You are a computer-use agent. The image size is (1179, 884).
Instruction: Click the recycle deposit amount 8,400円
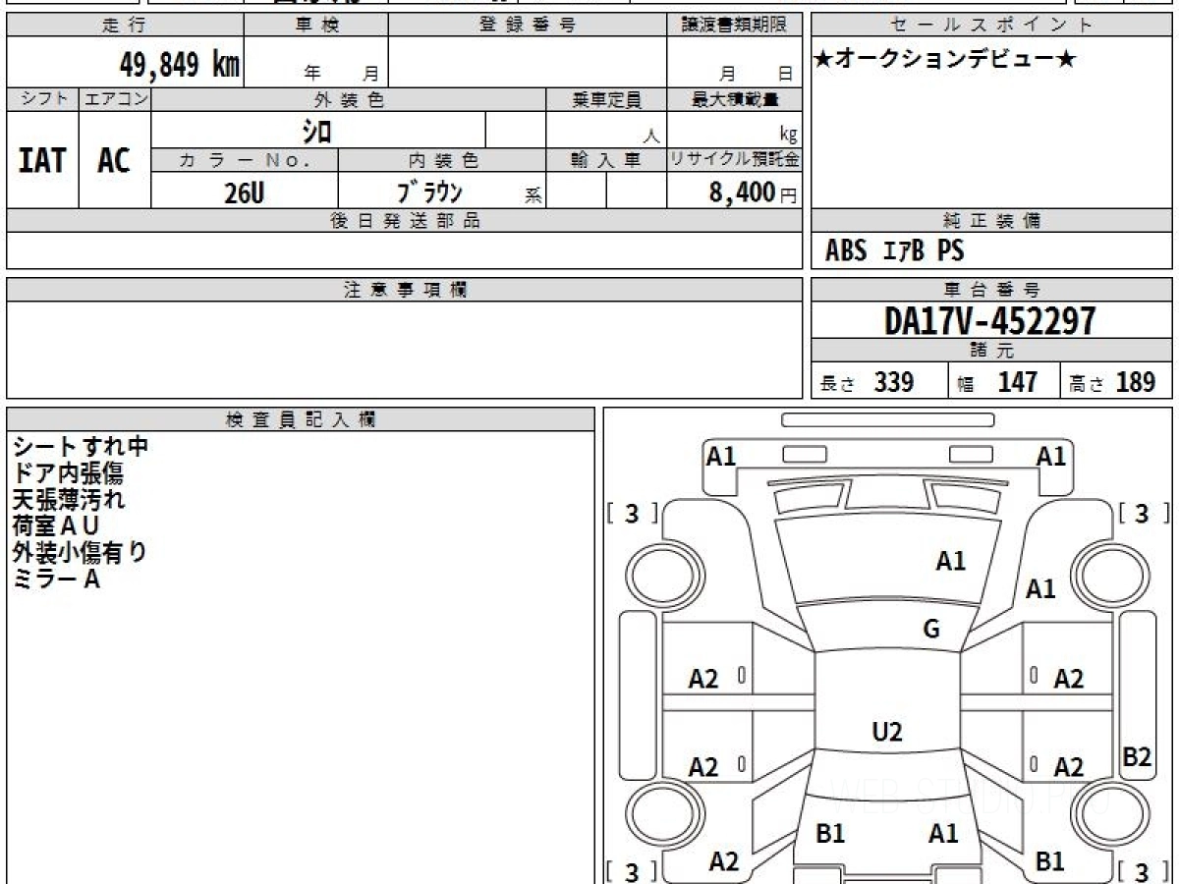click(754, 193)
